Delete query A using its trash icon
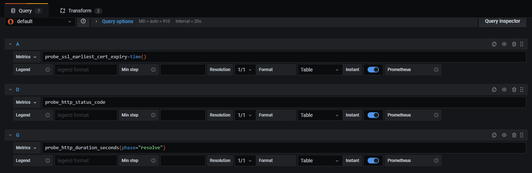The height and width of the screenshot is (173, 532). [x=514, y=44]
